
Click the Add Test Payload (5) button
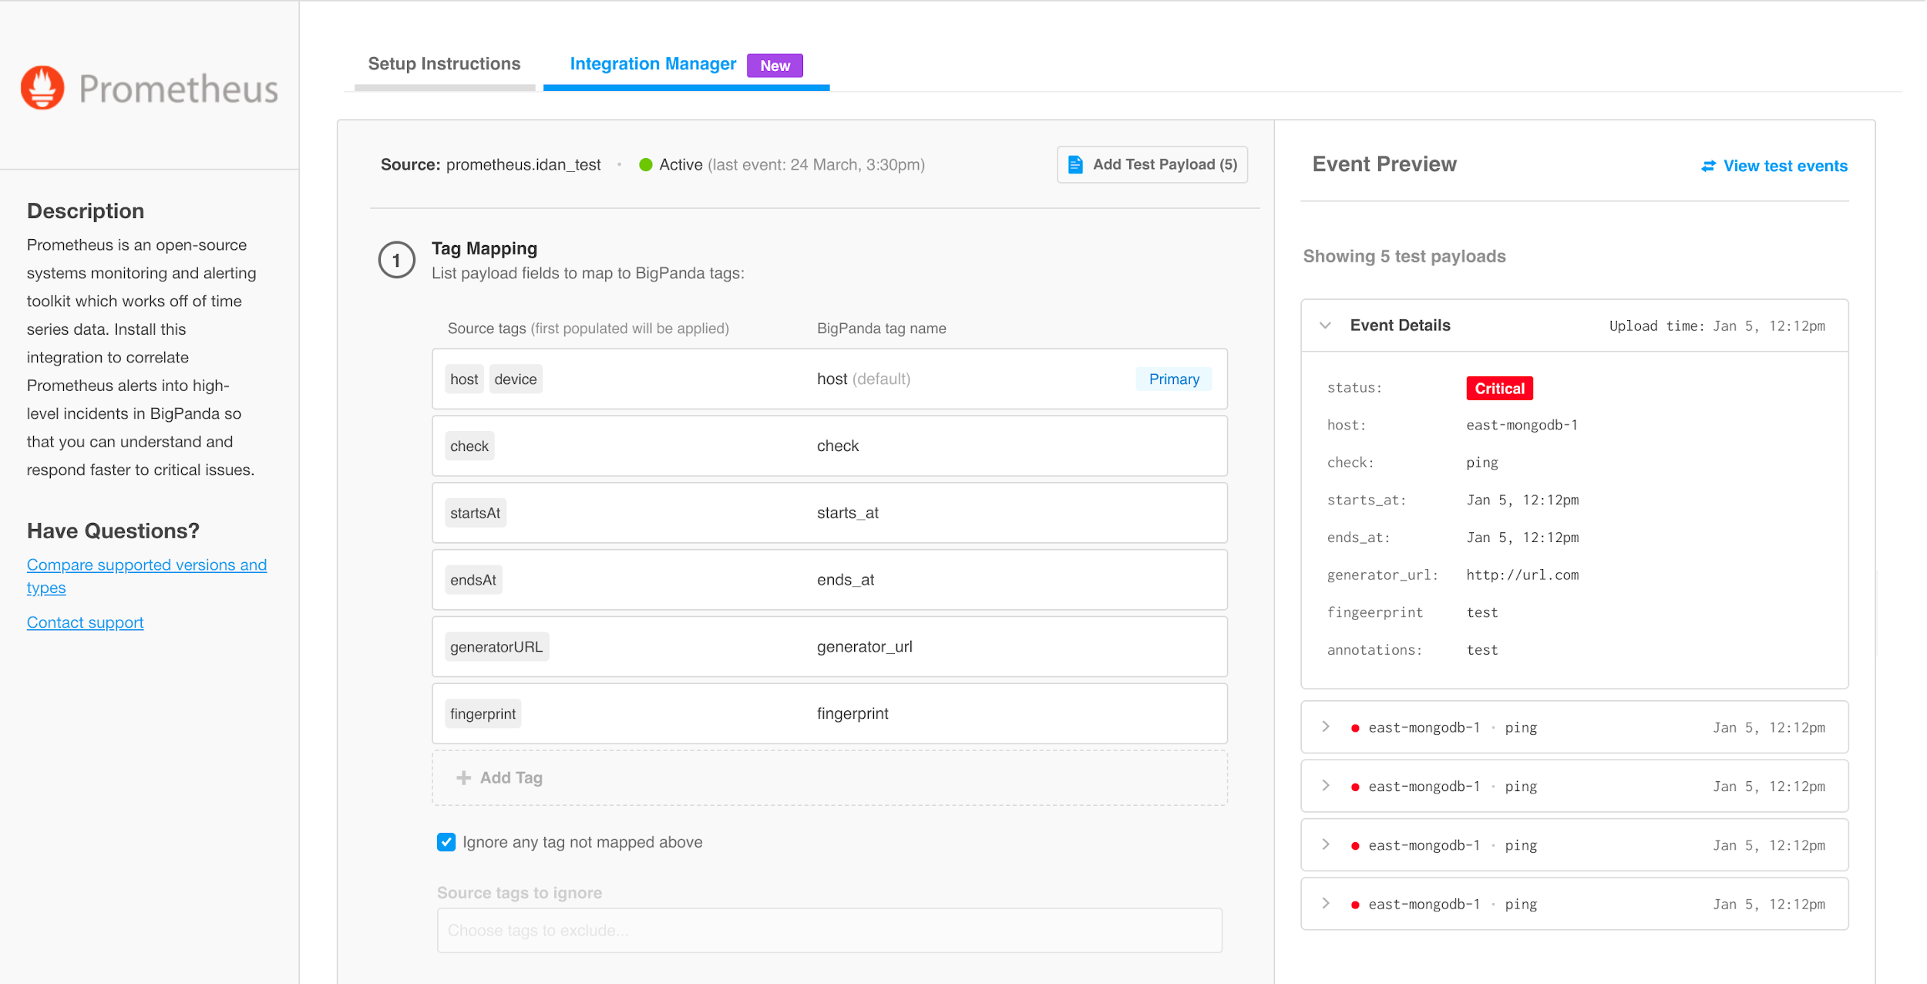pyautogui.click(x=1150, y=164)
